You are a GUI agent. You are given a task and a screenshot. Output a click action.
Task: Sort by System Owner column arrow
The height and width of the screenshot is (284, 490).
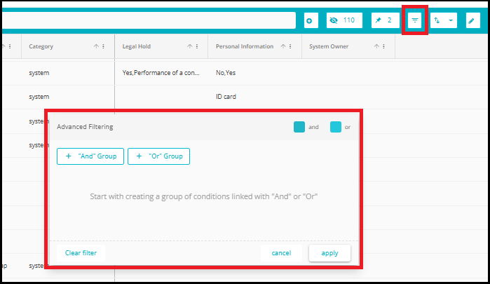tap(376, 47)
